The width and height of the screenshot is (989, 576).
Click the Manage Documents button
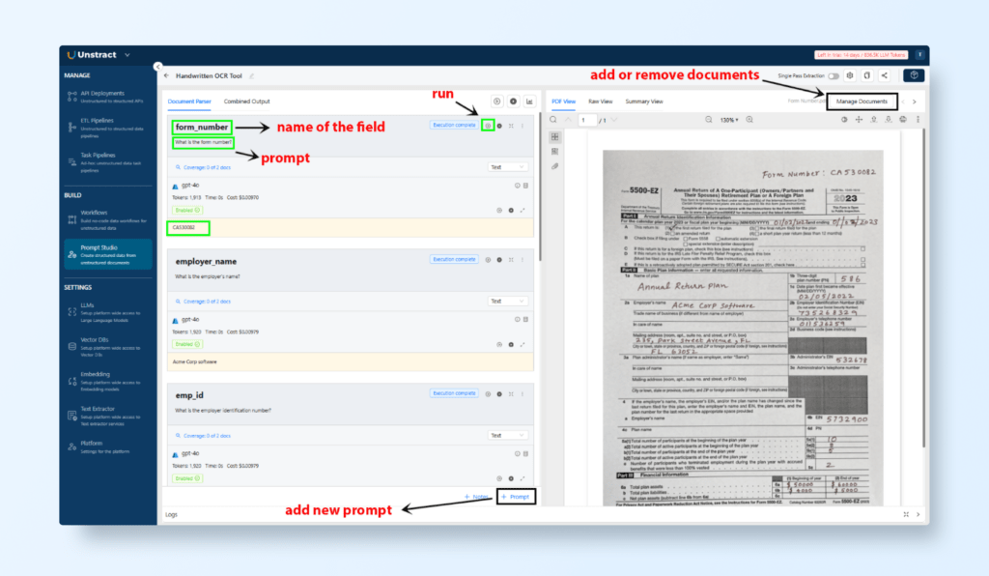864,101
